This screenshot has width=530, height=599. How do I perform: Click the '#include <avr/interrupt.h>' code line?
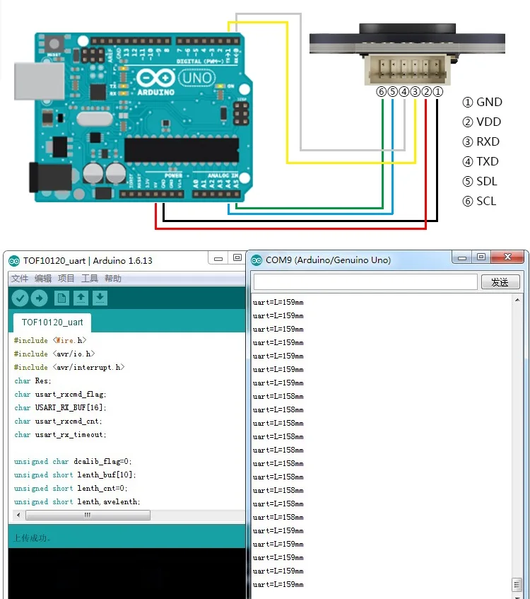coord(69,367)
